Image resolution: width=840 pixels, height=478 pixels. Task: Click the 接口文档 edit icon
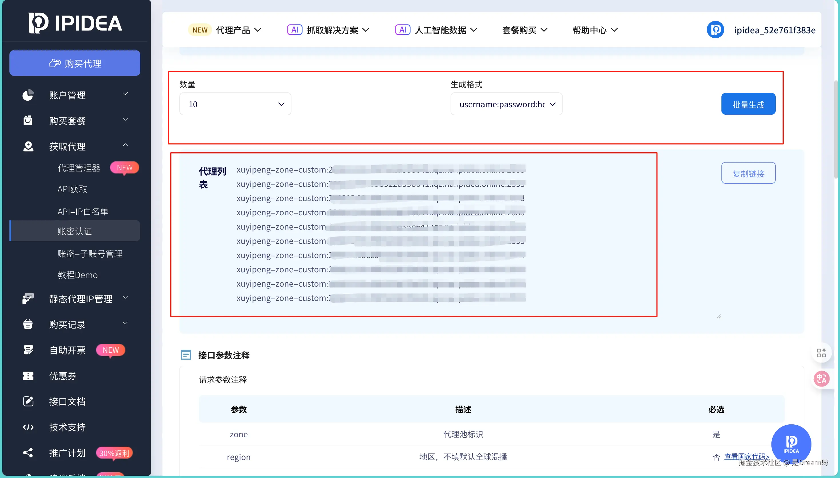pos(28,401)
